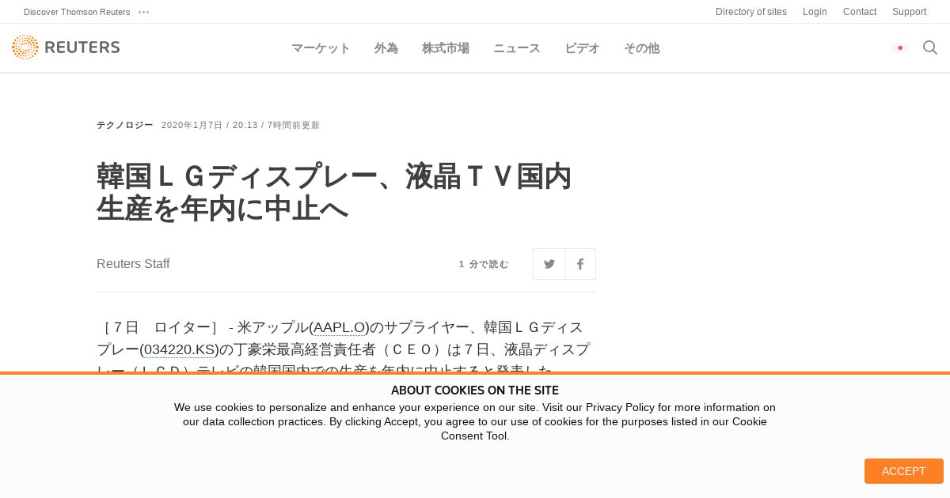Open the 外為 menu

(386, 48)
